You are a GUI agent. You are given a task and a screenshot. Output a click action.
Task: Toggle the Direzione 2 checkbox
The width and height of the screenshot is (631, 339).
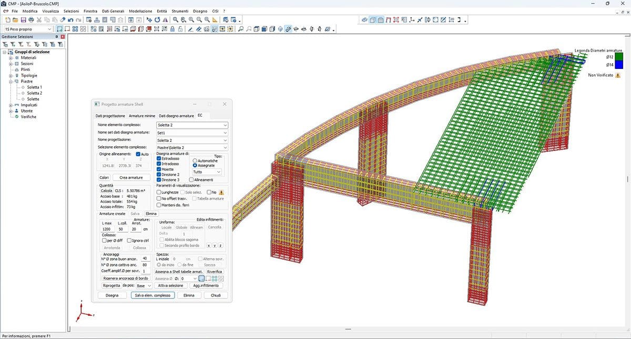point(159,174)
